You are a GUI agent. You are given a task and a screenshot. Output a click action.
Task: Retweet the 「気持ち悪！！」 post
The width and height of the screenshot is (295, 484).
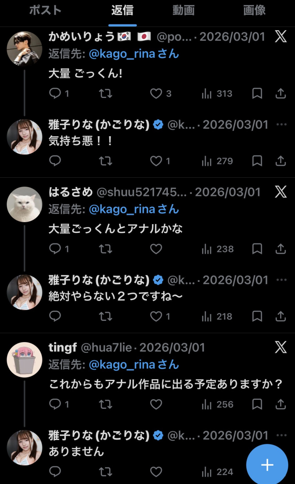(x=106, y=161)
